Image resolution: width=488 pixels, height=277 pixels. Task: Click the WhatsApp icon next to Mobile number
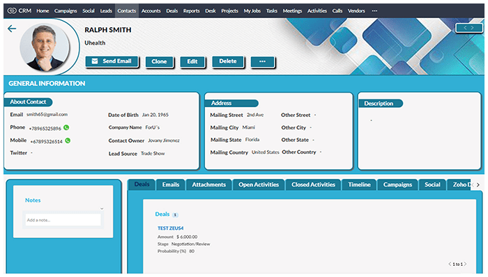(x=68, y=141)
